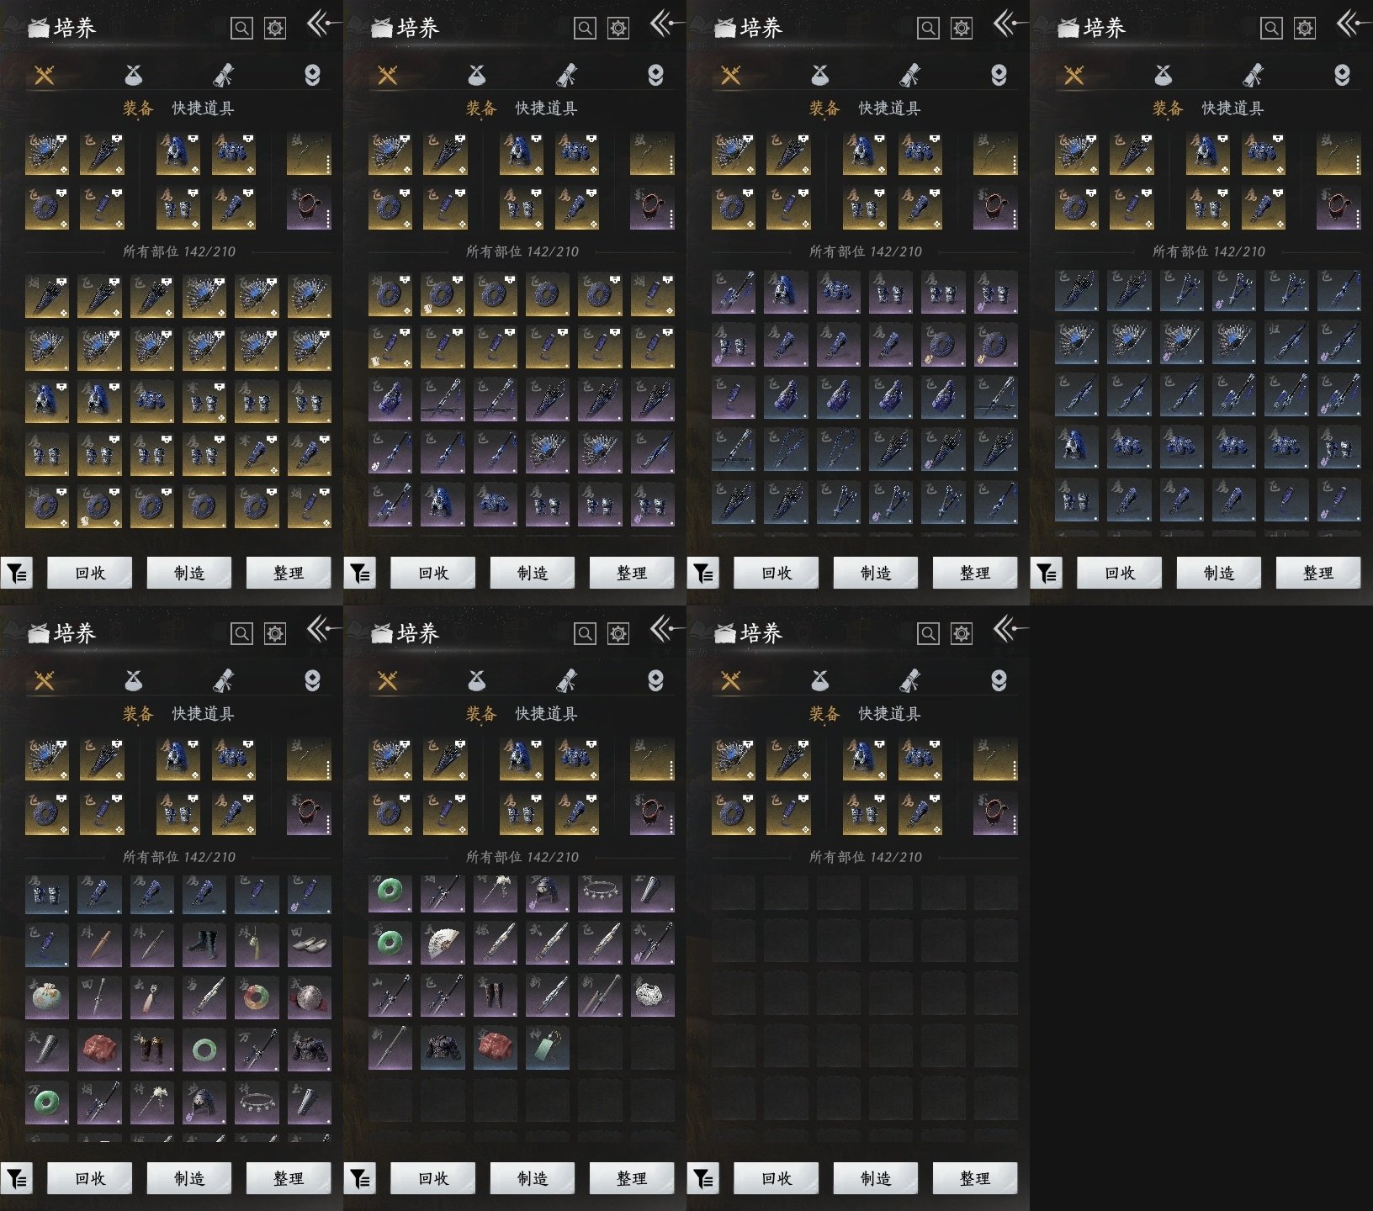Switch to 快捷道具 tab in top-left panel
Image resolution: width=1373 pixels, height=1211 pixels.
pos(203,108)
